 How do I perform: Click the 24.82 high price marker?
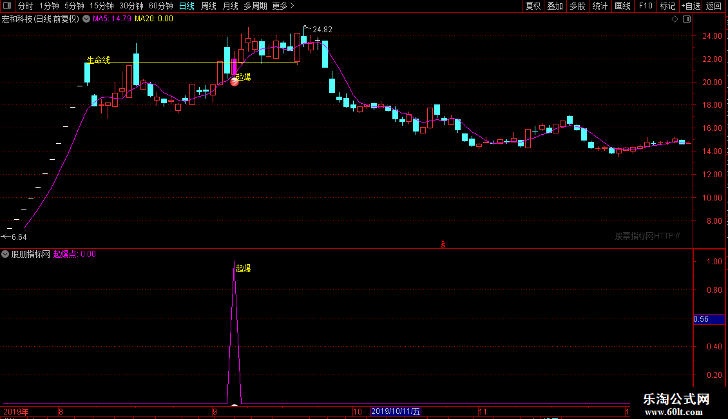tap(322, 29)
